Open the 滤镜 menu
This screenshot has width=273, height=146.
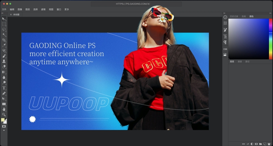pos(43,9)
